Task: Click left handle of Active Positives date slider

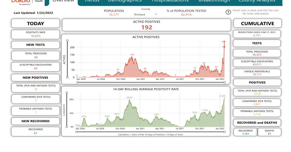Action: (77, 82)
